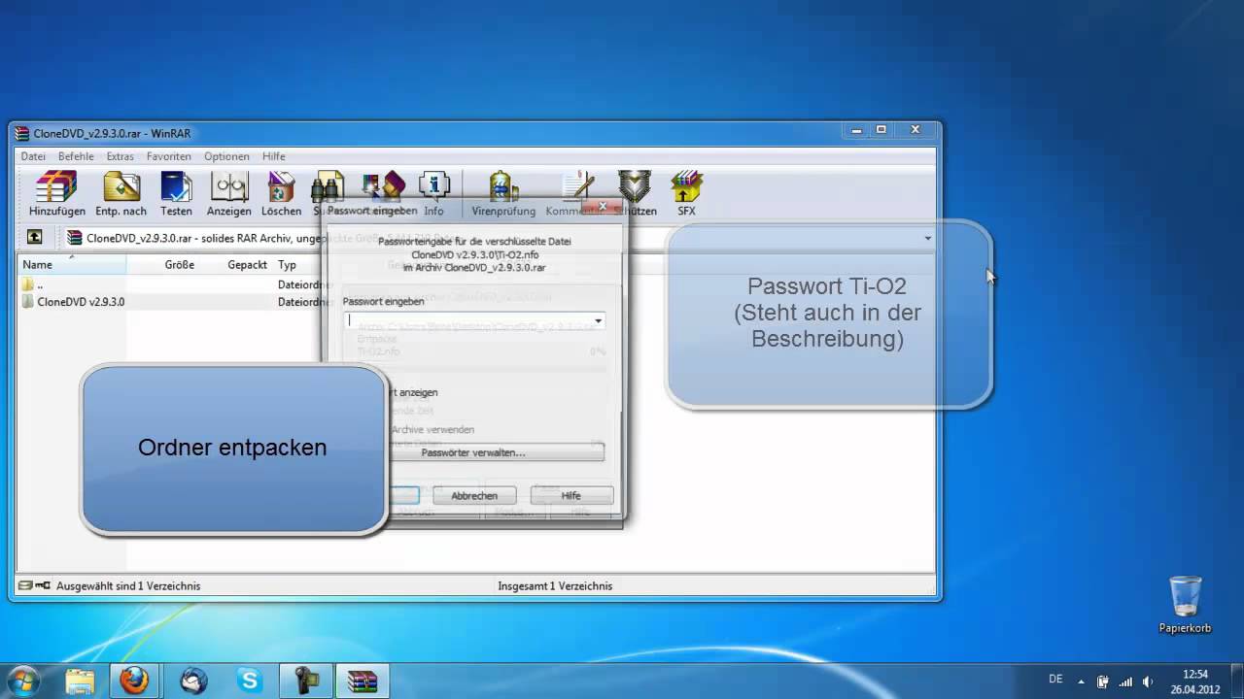
Task: Click the power tray icon
Action: [1103, 681]
